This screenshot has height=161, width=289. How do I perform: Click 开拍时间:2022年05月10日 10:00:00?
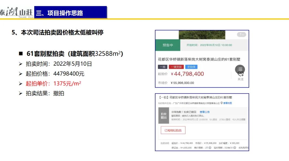209,45
